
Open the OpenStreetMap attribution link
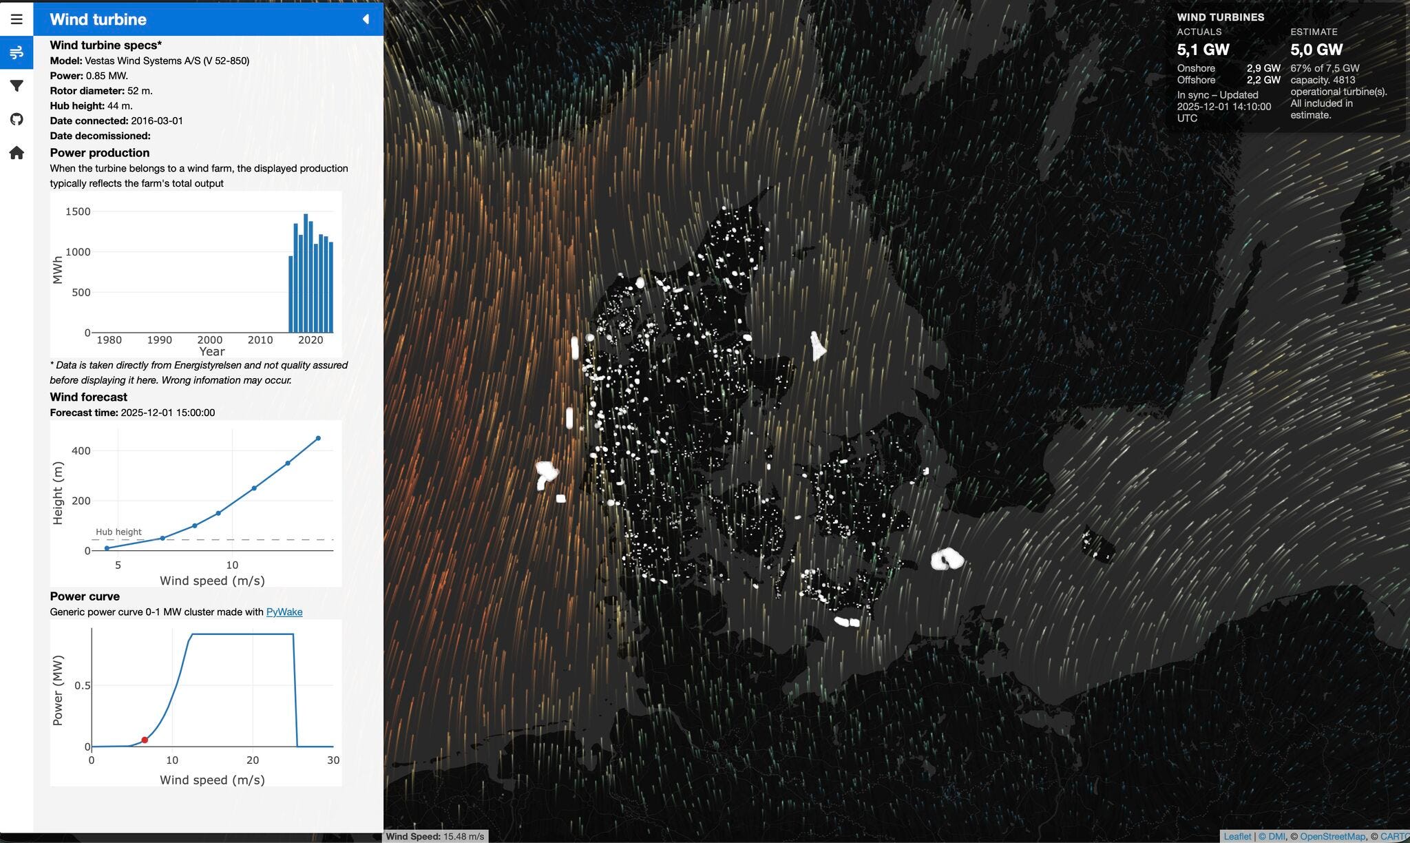coord(1332,836)
